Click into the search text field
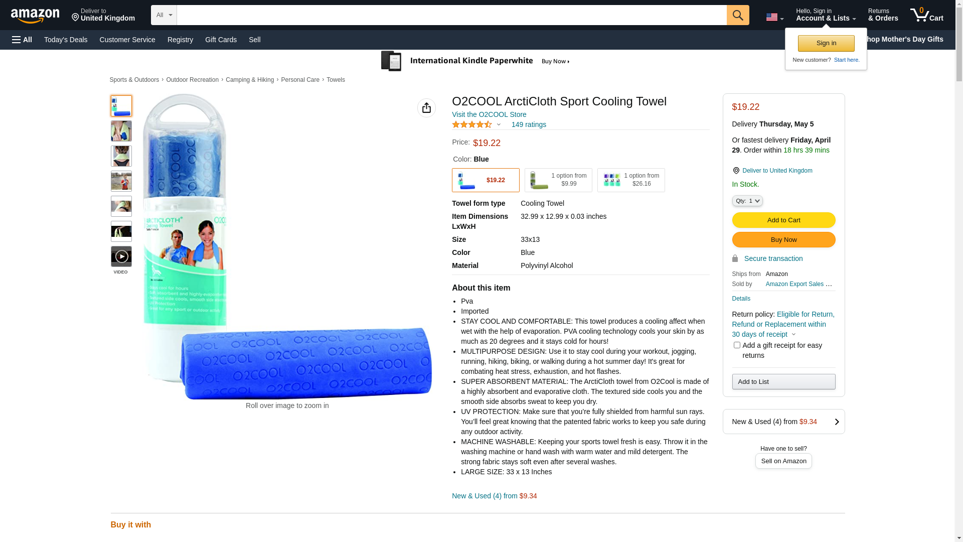This screenshot has height=542, width=963. [451, 15]
